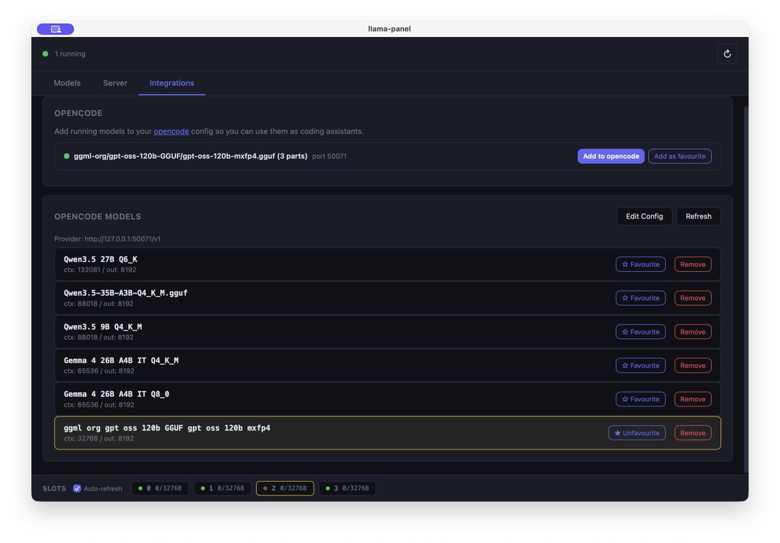Screen dimensions: 780x543
Task: Click the '1 running' status text
Action: coord(70,54)
